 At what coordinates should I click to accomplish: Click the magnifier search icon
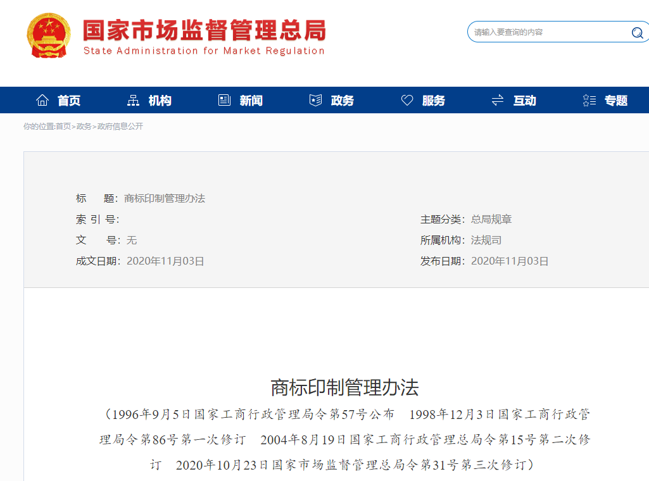[x=636, y=33]
